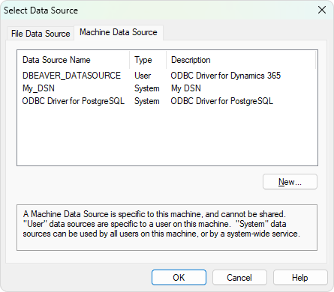Create a data source with New...
This screenshot has height=292, width=334.
pos(290,182)
